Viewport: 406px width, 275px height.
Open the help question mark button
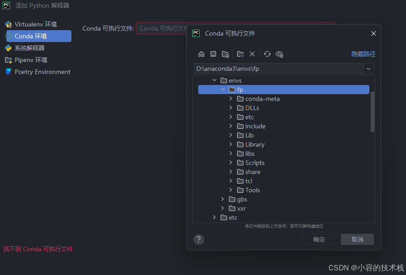tap(199, 239)
